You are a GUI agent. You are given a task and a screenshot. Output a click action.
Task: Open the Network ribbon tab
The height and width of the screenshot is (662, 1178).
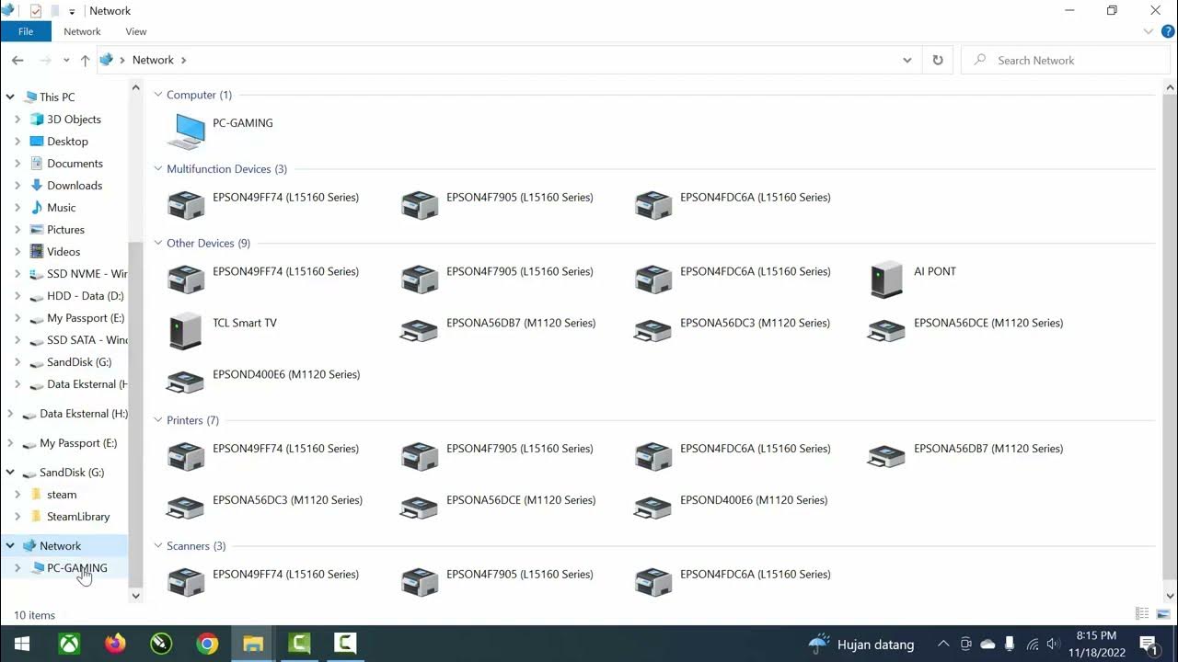82,31
